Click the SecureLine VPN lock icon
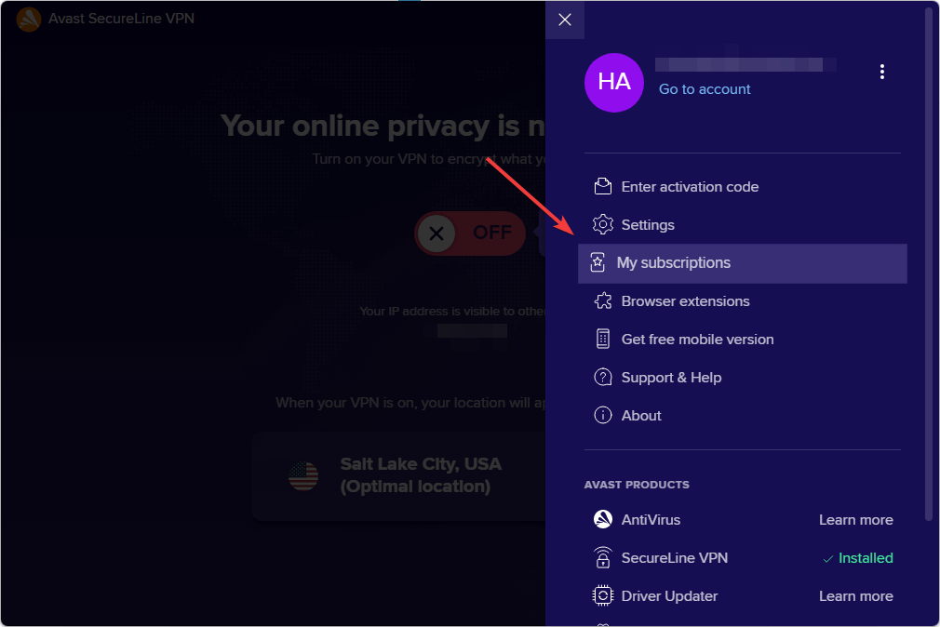The image size is (940, 627). tap(603, 558)
